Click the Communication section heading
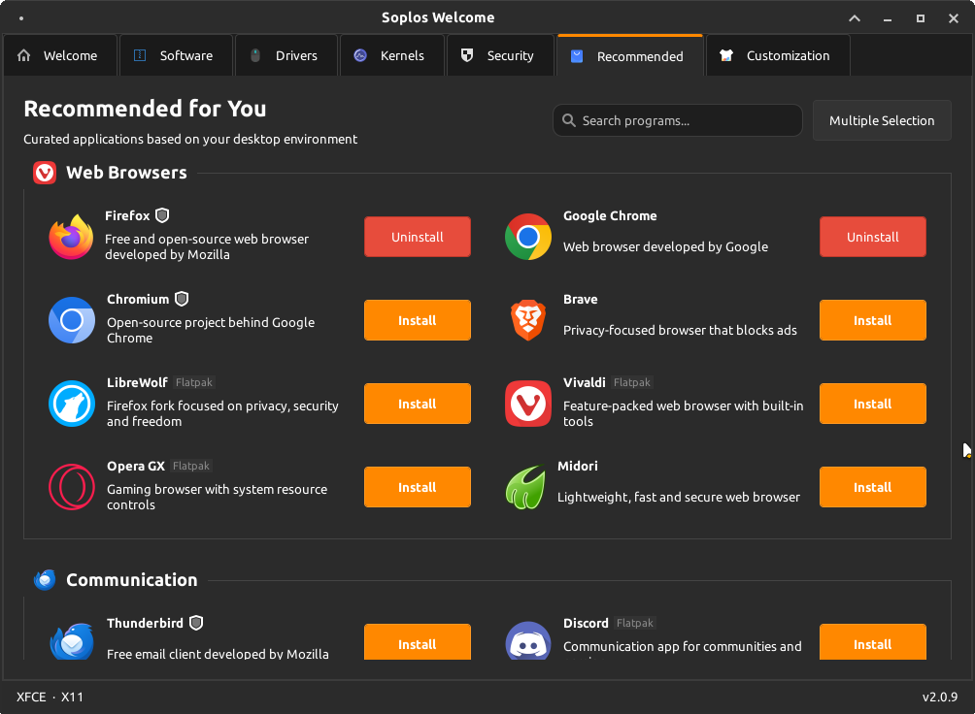This screenshot has height=714, width=975. [x=132, y=579]
